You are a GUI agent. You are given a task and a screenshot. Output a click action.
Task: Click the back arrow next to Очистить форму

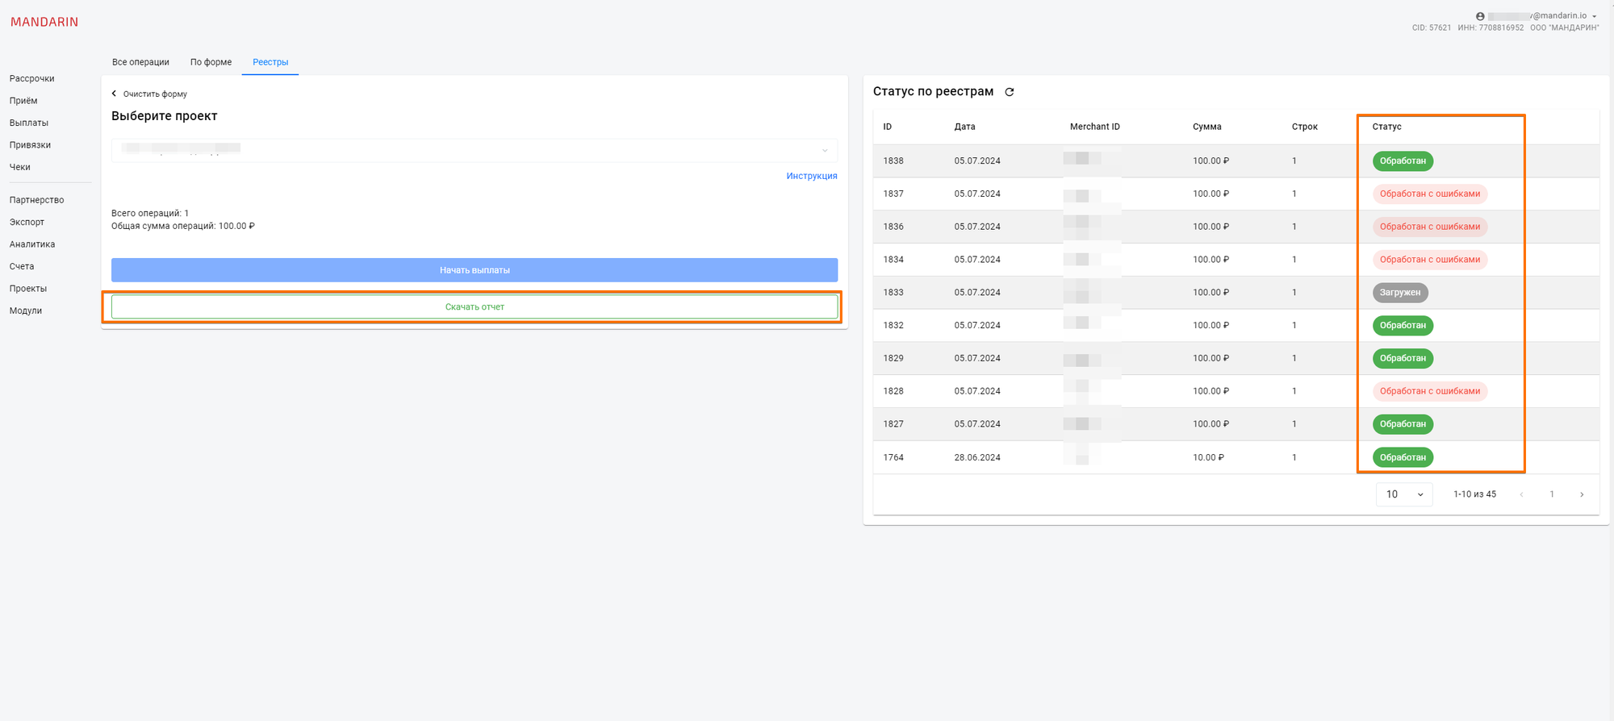[114, 94]
